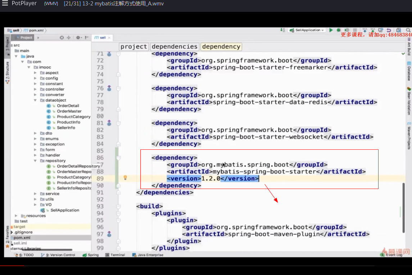The image size is (412, 275).
Task: Expand the service package
Action: tap(35, 194)
